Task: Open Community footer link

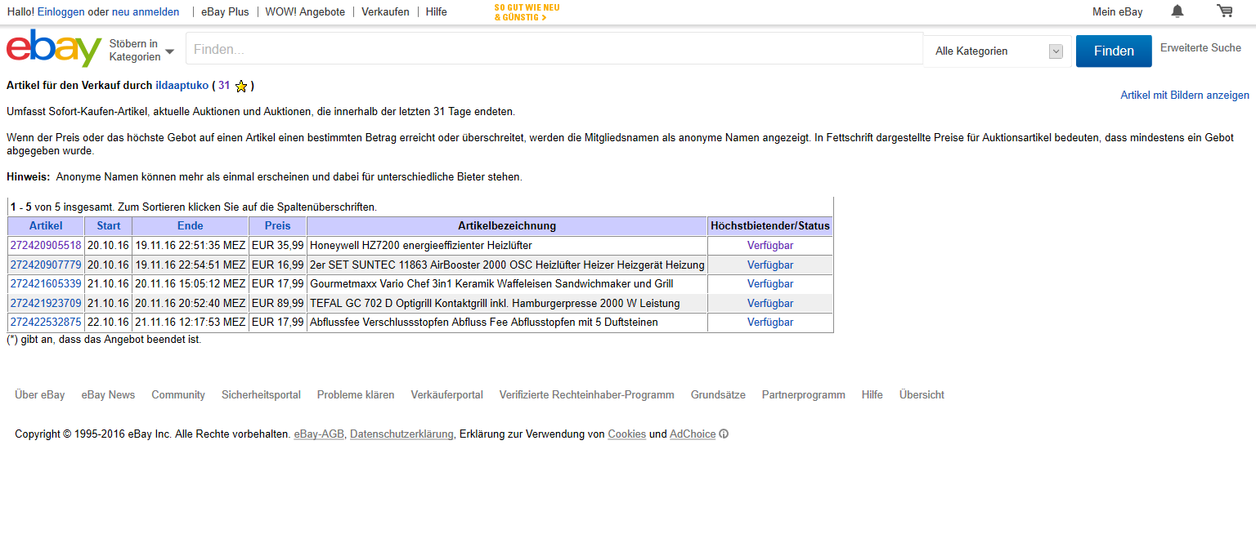Action: [178, 394]
